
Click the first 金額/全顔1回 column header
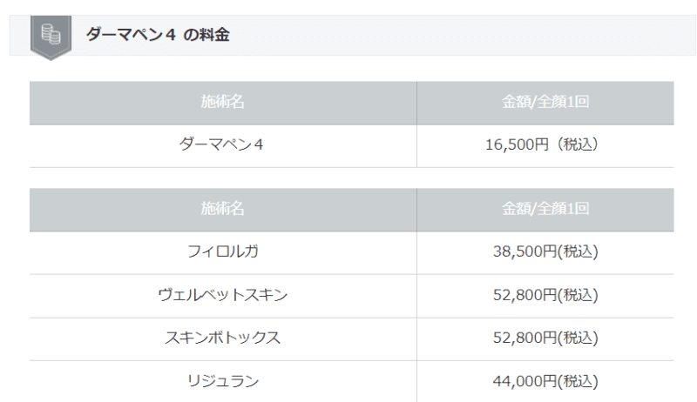pyautogui.click(x=545, y=103)
